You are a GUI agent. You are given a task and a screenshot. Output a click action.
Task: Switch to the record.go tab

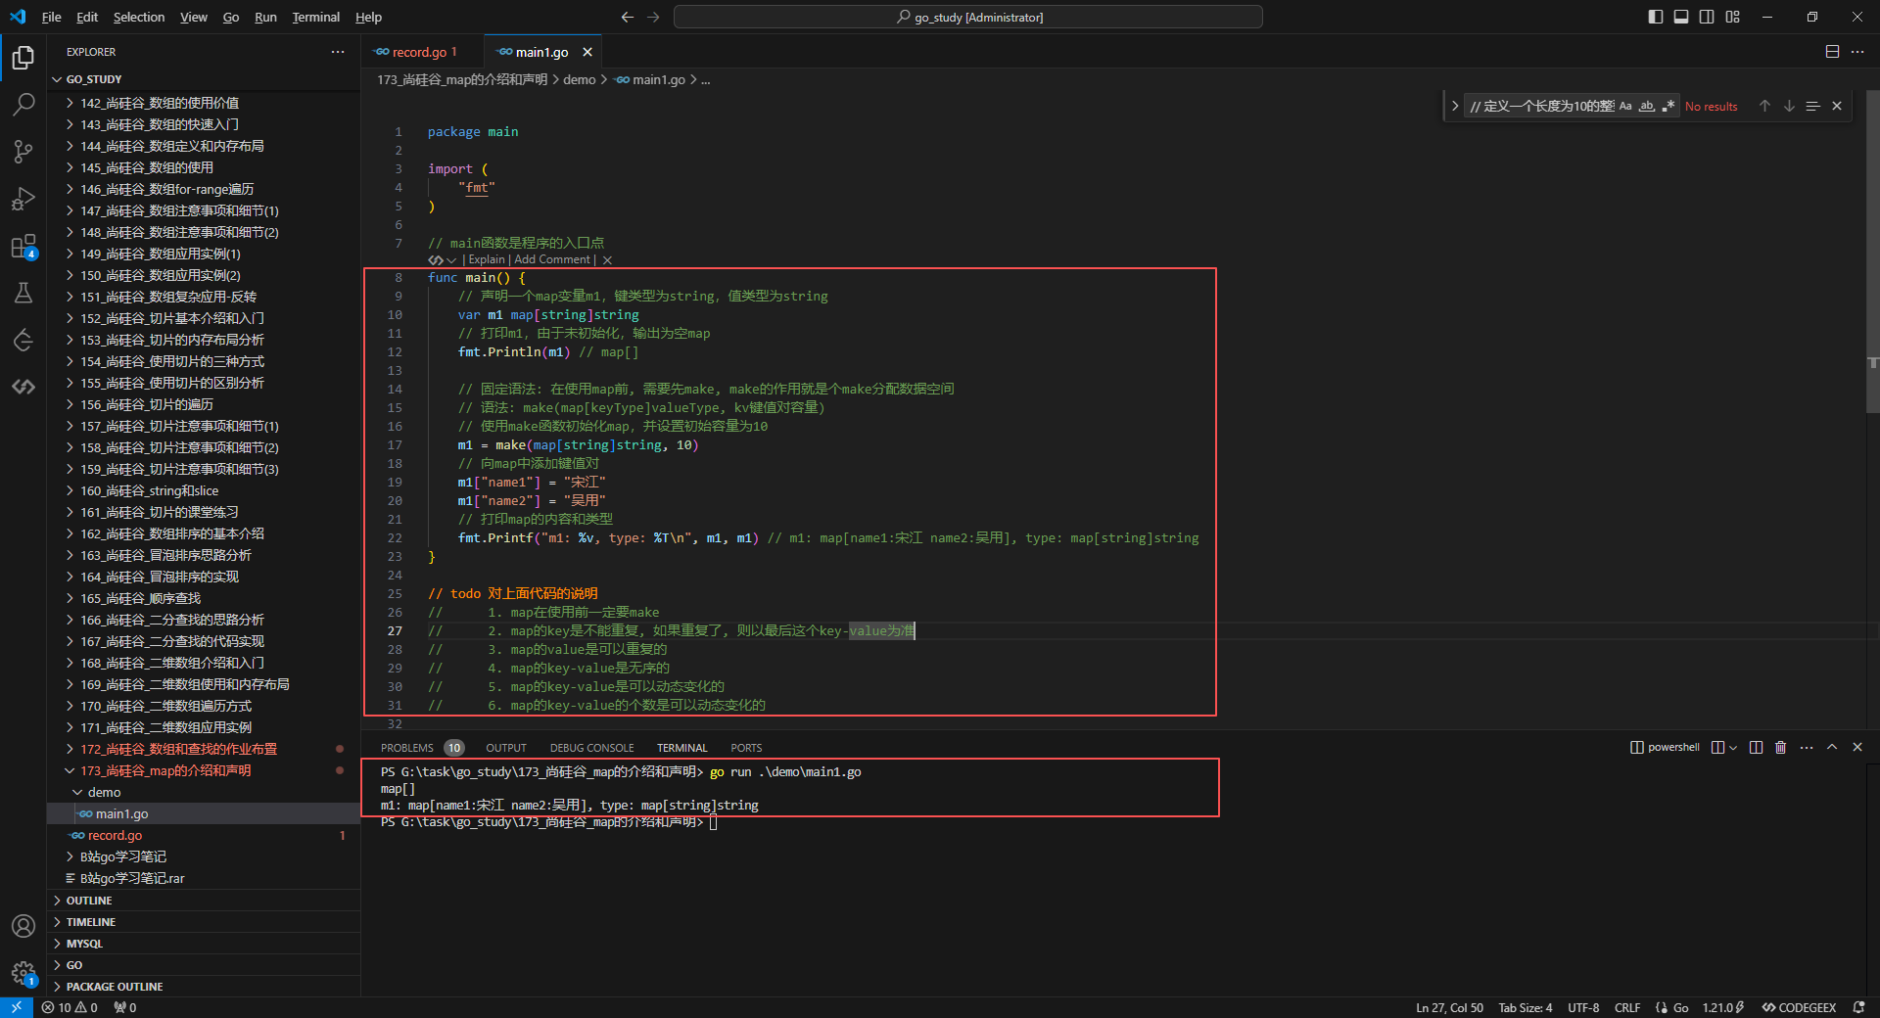419,52
